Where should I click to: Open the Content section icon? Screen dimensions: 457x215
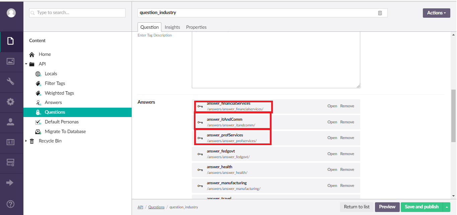coord(11,41)
